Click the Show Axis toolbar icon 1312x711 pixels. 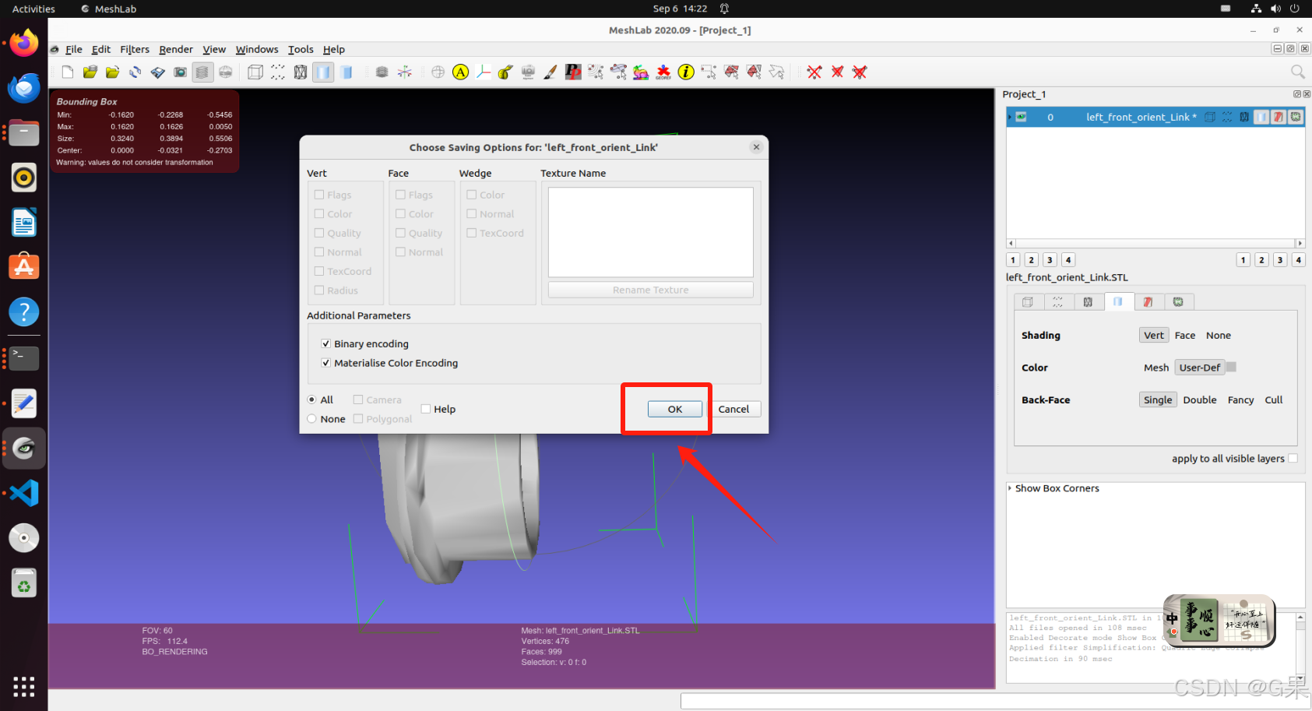[405, 72]
